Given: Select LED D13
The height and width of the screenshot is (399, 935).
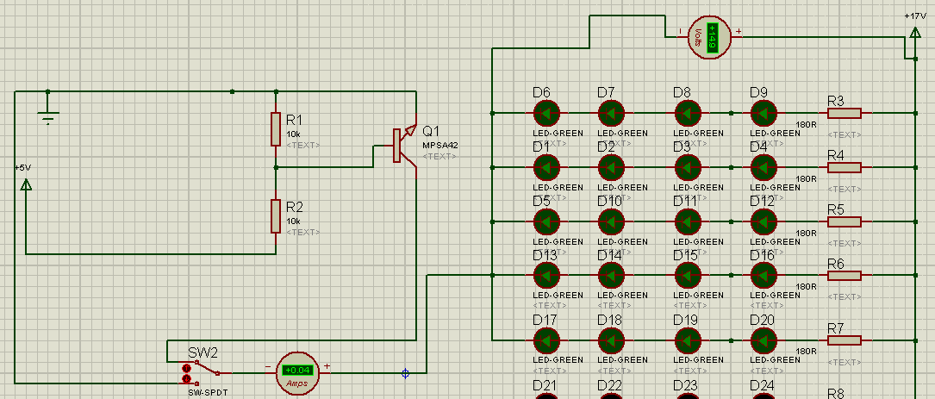Looking at the screenshot, I should point(546,276).
